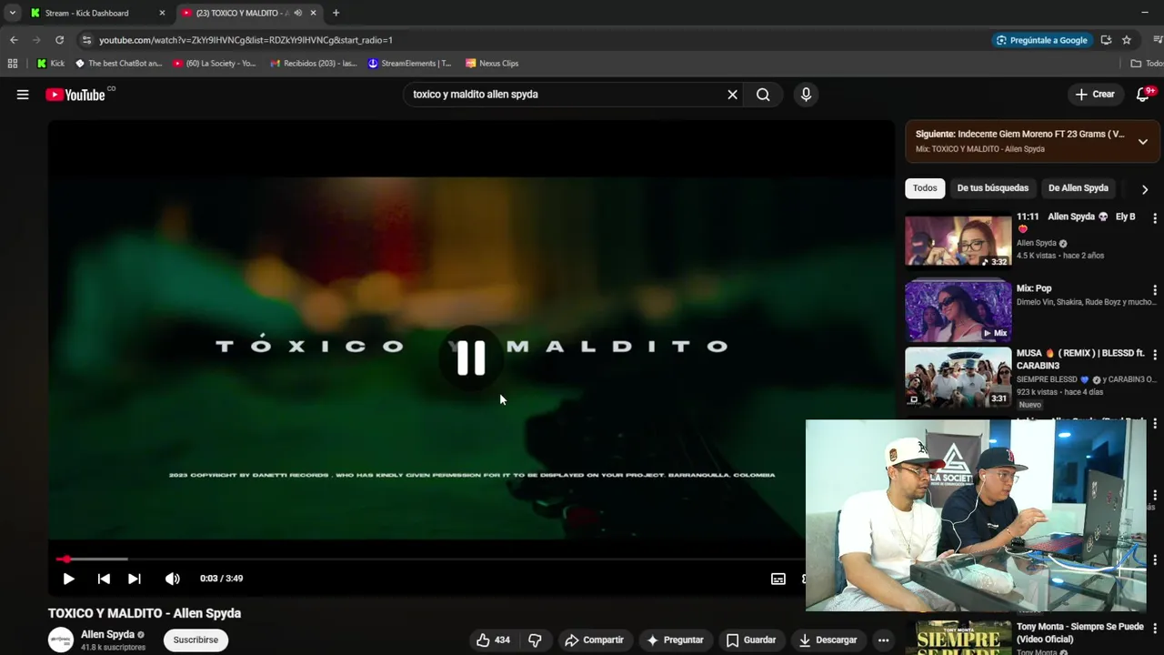1164x655 pixels.
Task: Click the play button in player controls
Action: point(68,579)
